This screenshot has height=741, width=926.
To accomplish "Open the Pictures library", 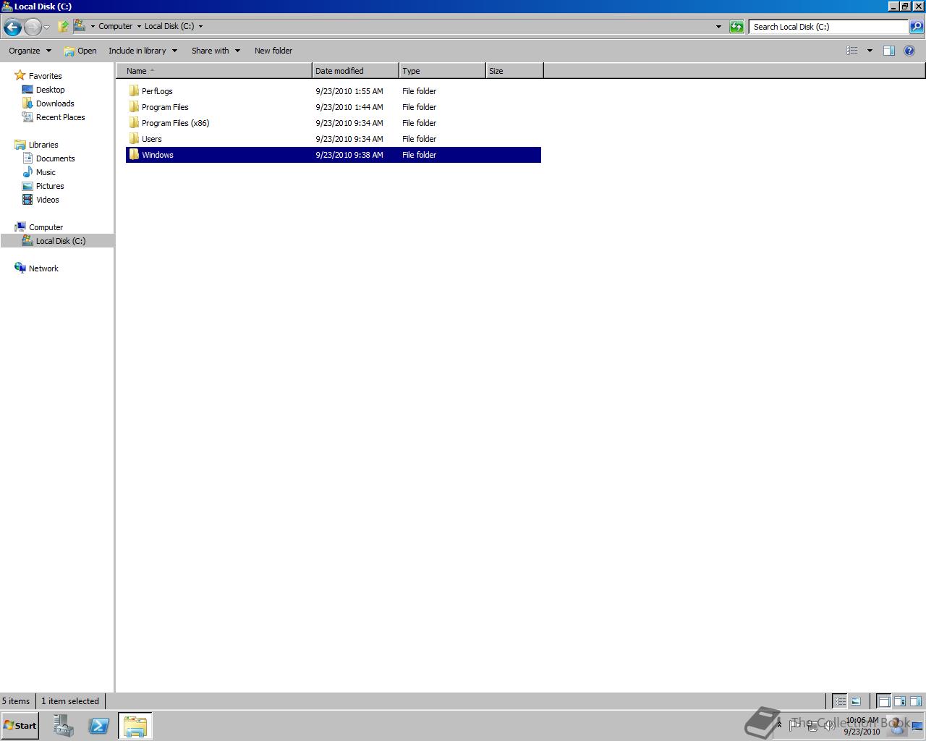I will pos(43,186).
